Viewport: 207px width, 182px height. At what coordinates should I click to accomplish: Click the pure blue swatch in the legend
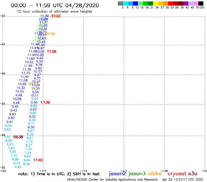[x=135, y=3]
